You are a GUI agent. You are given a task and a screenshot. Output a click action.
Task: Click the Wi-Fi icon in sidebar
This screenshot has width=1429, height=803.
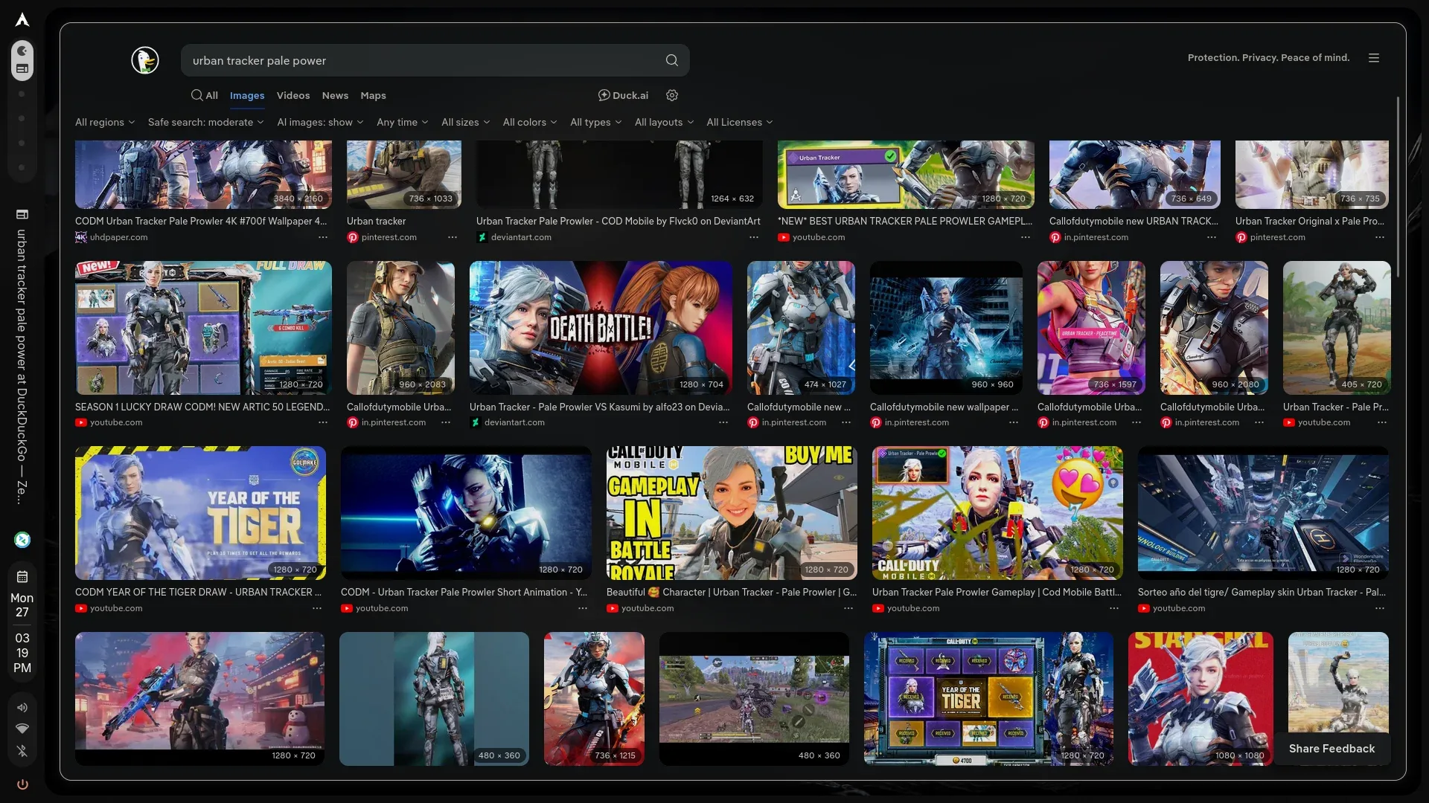(22, 729)
